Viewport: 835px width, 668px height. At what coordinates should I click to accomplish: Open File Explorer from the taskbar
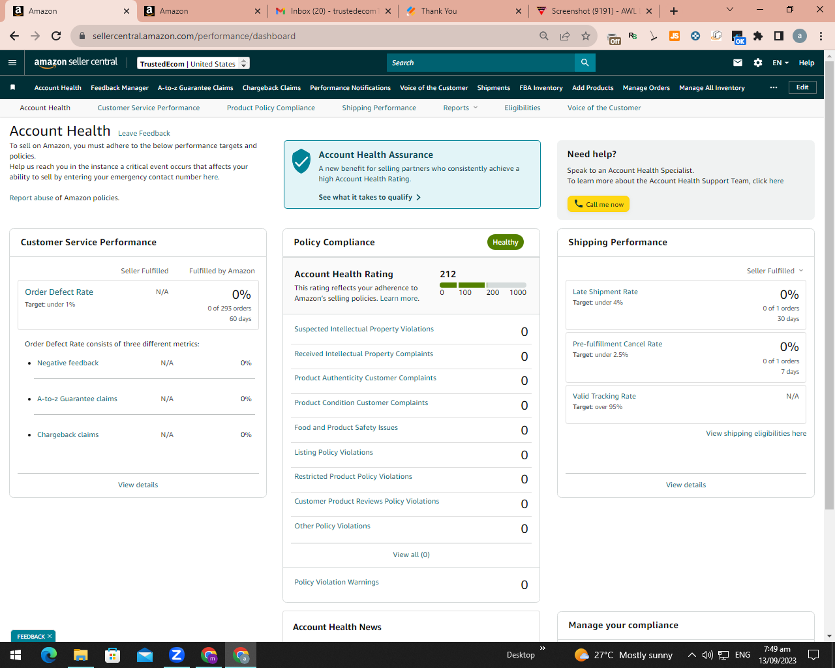(80, 655)
